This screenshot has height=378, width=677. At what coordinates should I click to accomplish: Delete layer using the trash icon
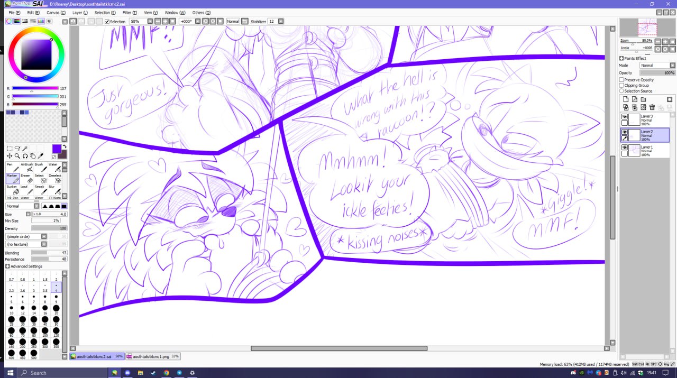tap(652, 107)
